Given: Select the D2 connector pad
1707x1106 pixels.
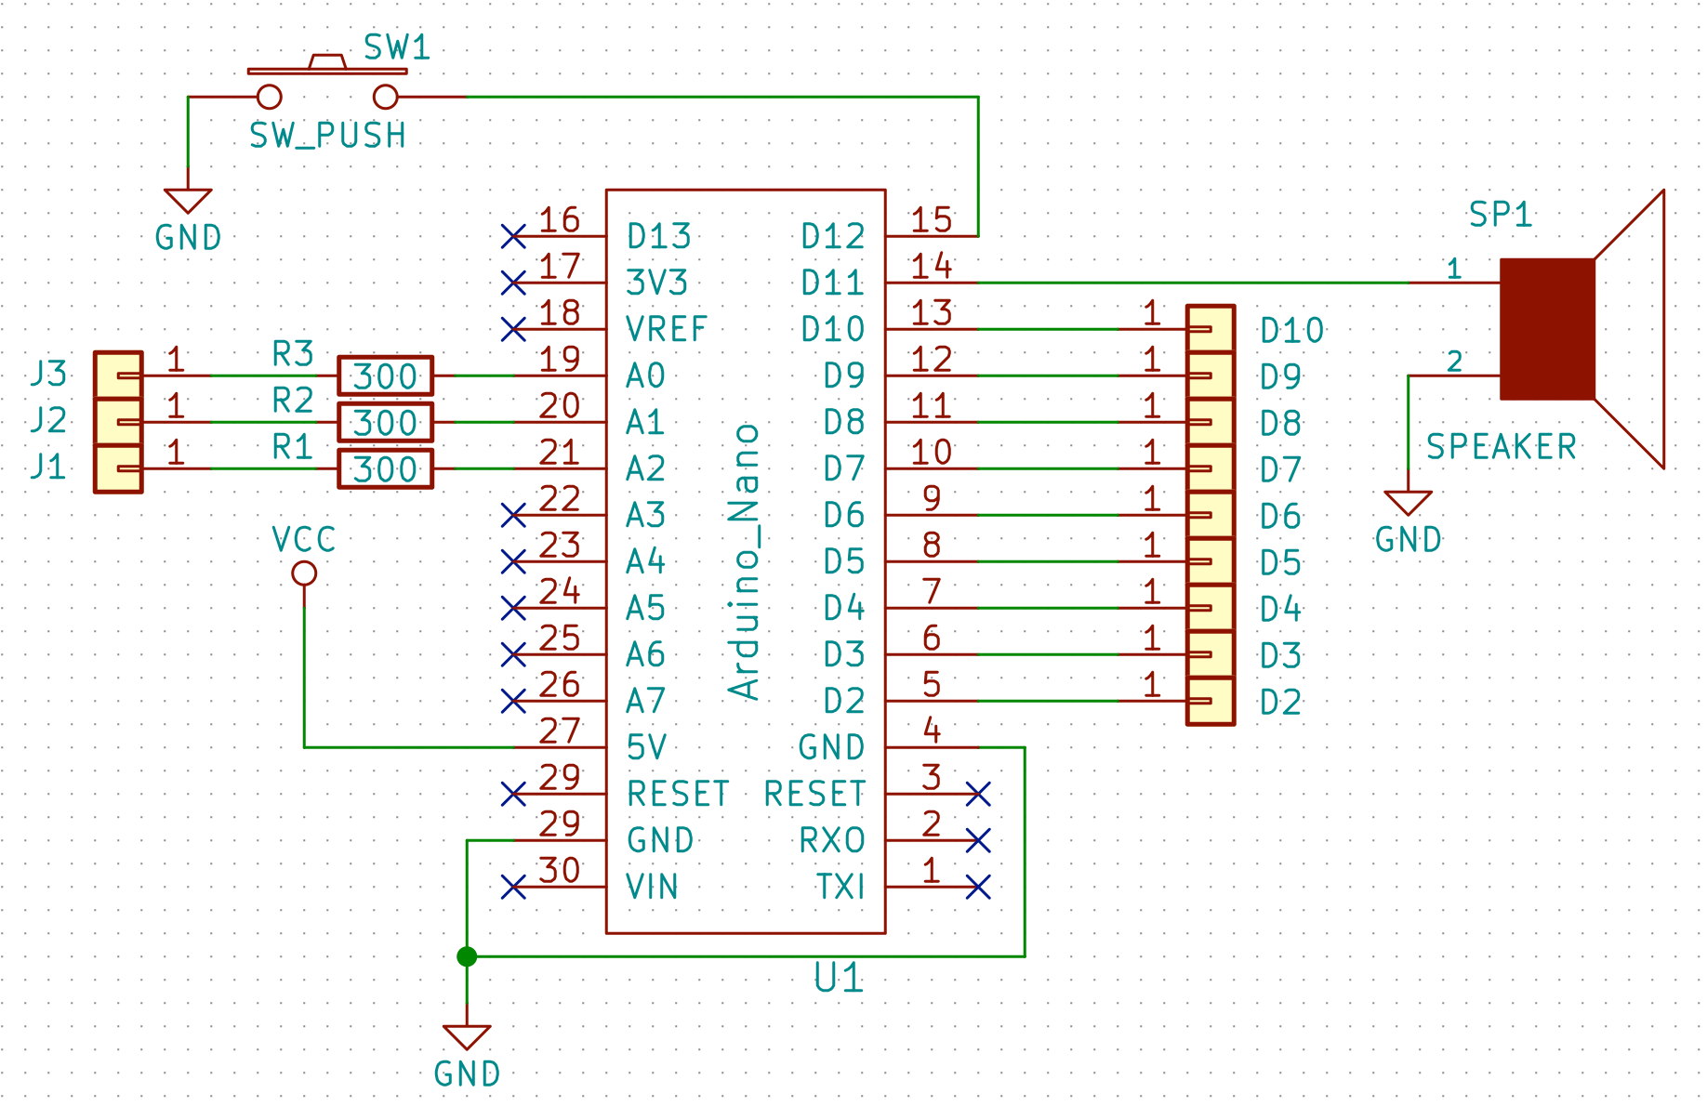Looking at the screenshot, I should pyautogui.click(x=1211, y=701).
